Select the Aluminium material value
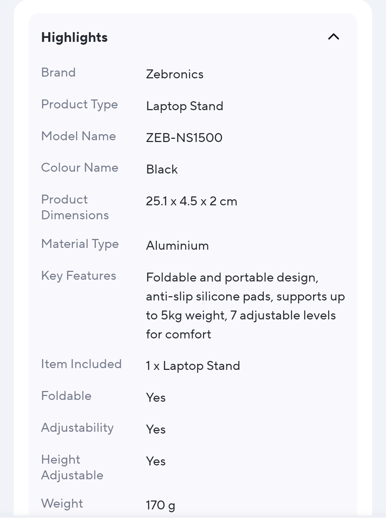Image resolution: width=386 pixels, height=523 pixels. (x=177, y=246)
